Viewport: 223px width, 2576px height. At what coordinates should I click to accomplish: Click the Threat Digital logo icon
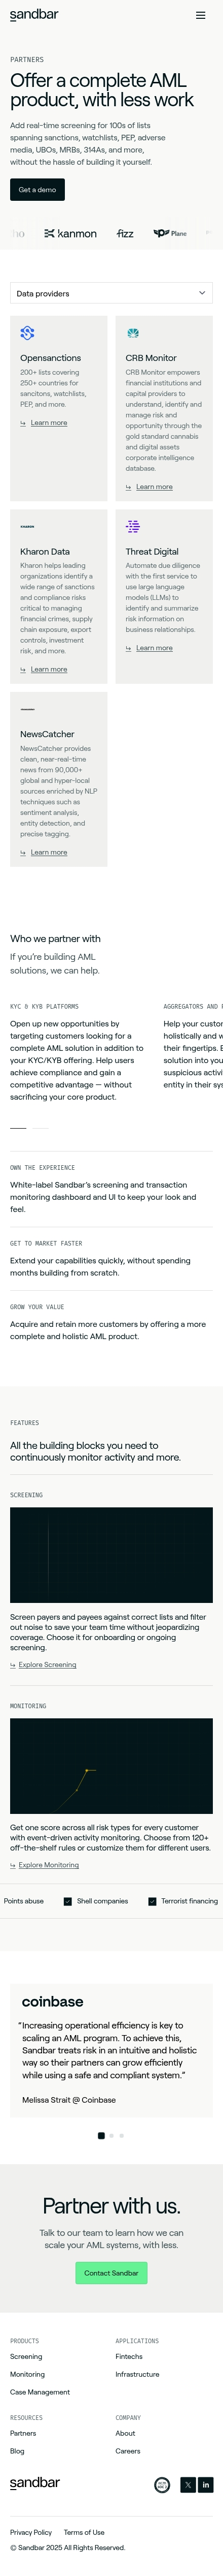click(x=133, y=526)
